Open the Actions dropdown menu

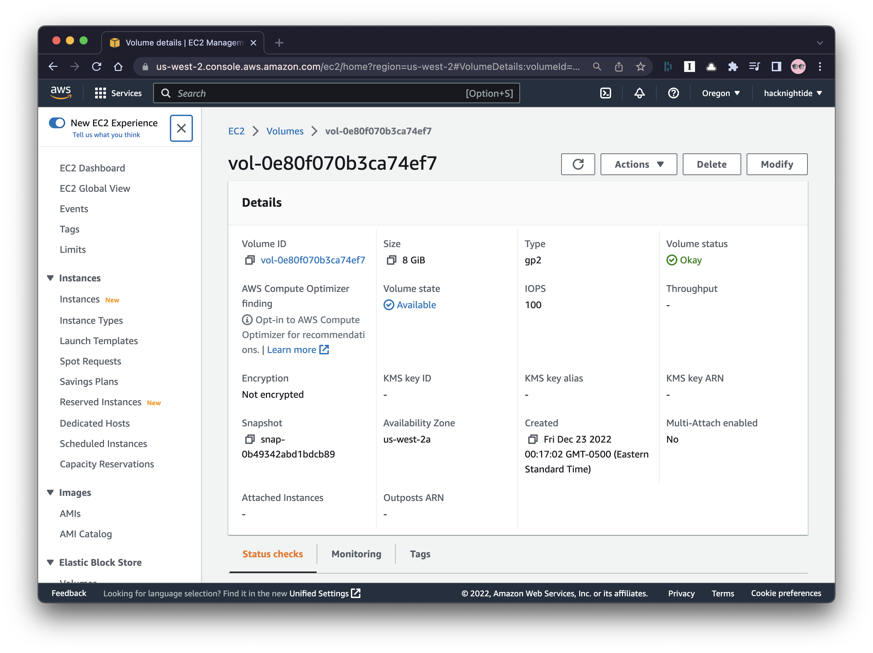pyautogui.click(x=639, y=164)
